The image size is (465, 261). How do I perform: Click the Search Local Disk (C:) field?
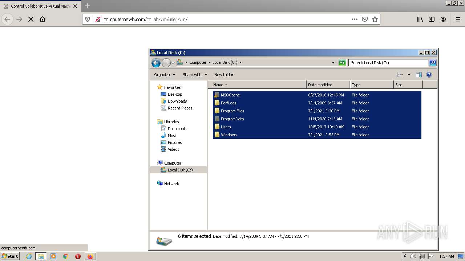(x=388, y=63)
